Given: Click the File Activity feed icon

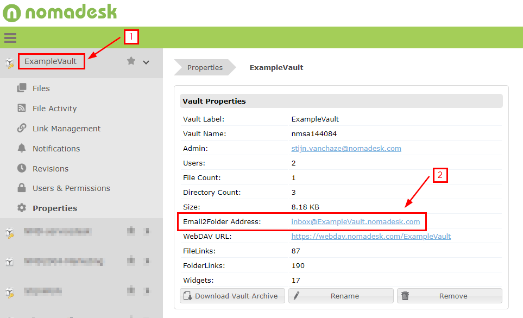Looking at the screenshot, I should [x=22, y=107].
